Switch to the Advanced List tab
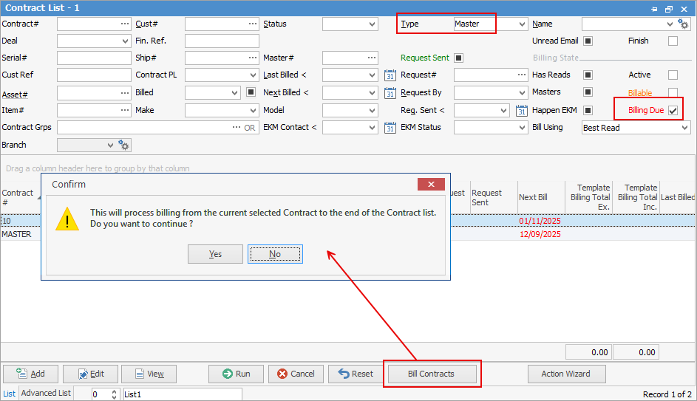The image size is (697, 401). pos(46,393)
